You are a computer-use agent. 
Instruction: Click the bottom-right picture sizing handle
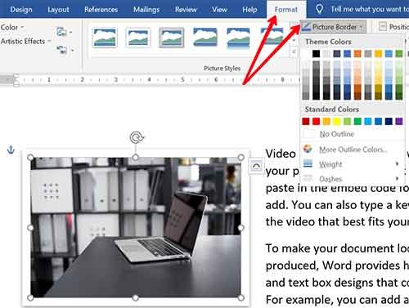click(240, 298)
